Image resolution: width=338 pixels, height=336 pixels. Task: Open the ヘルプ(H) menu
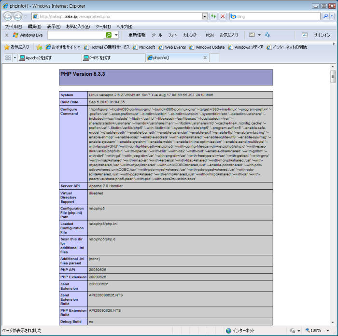coord(125,27)
